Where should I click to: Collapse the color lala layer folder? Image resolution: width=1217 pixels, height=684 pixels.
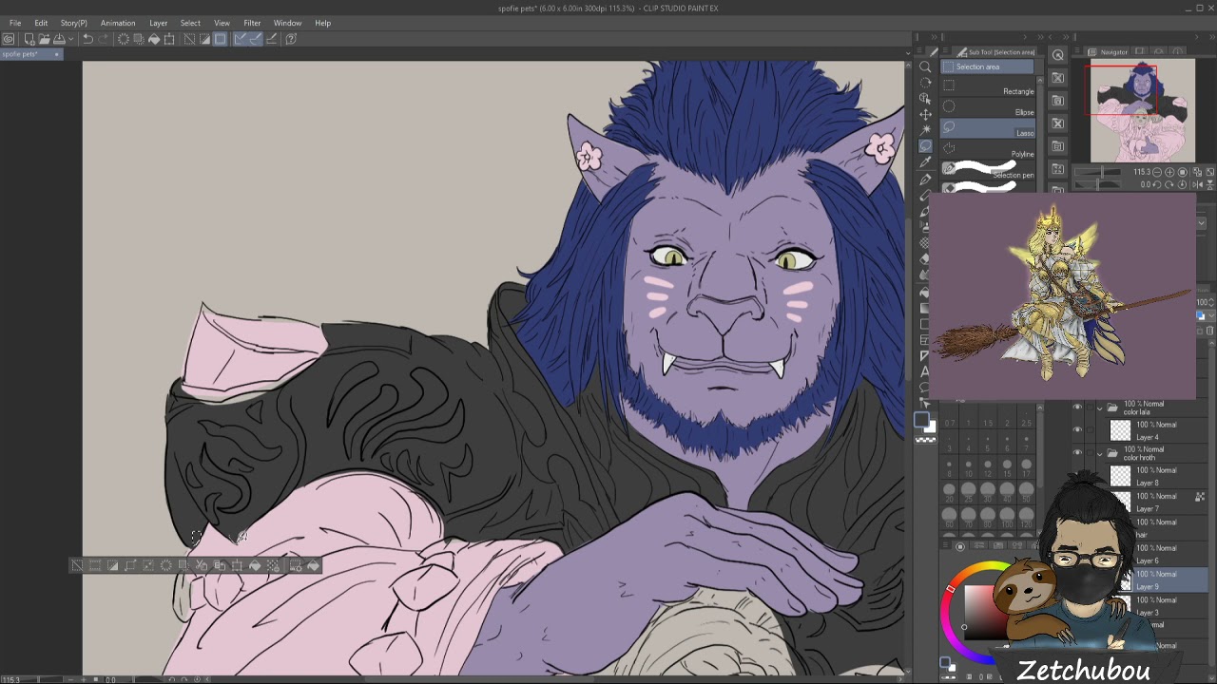tap(1100, 408)
